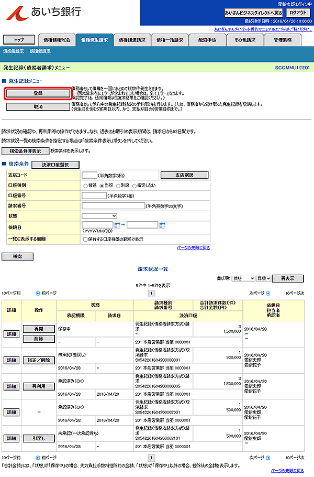Switch to the 債権情報照会 tab
Image resolution: width=314 pixels, height=477 pixels.
[57, 40]
